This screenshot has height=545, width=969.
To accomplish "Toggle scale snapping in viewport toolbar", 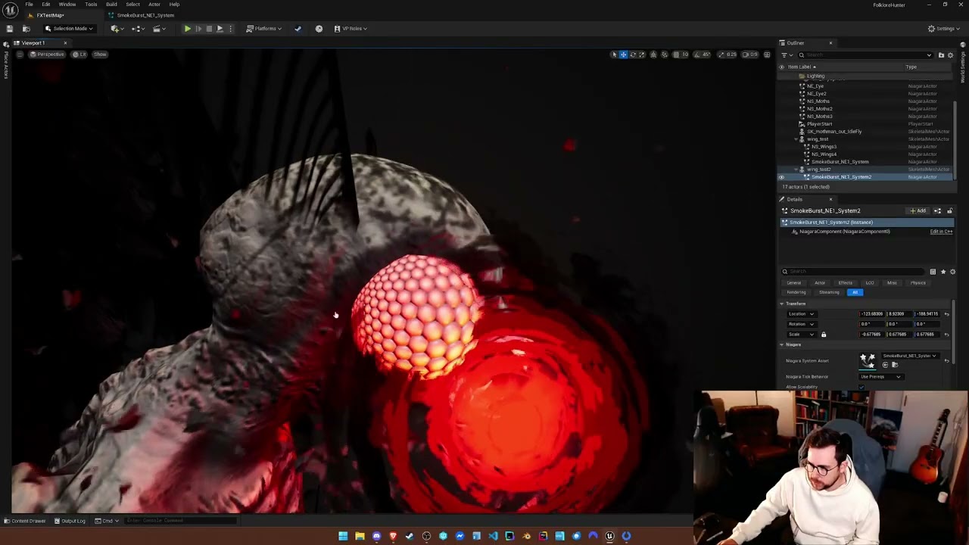I will [721, 54].
